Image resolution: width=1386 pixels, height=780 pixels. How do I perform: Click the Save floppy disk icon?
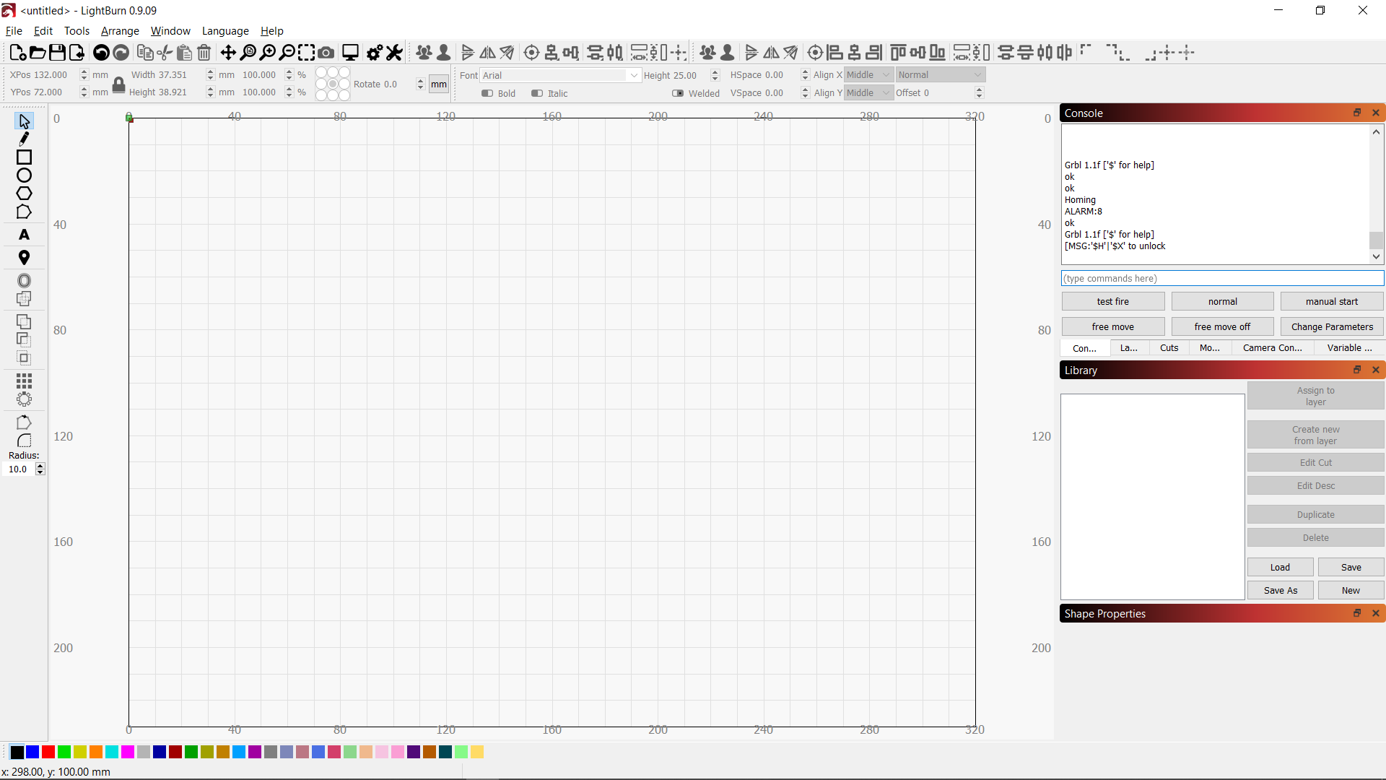(x=57, y=53)
